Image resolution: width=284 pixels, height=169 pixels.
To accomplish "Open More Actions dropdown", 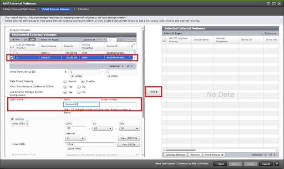I will tap(214, 155).
